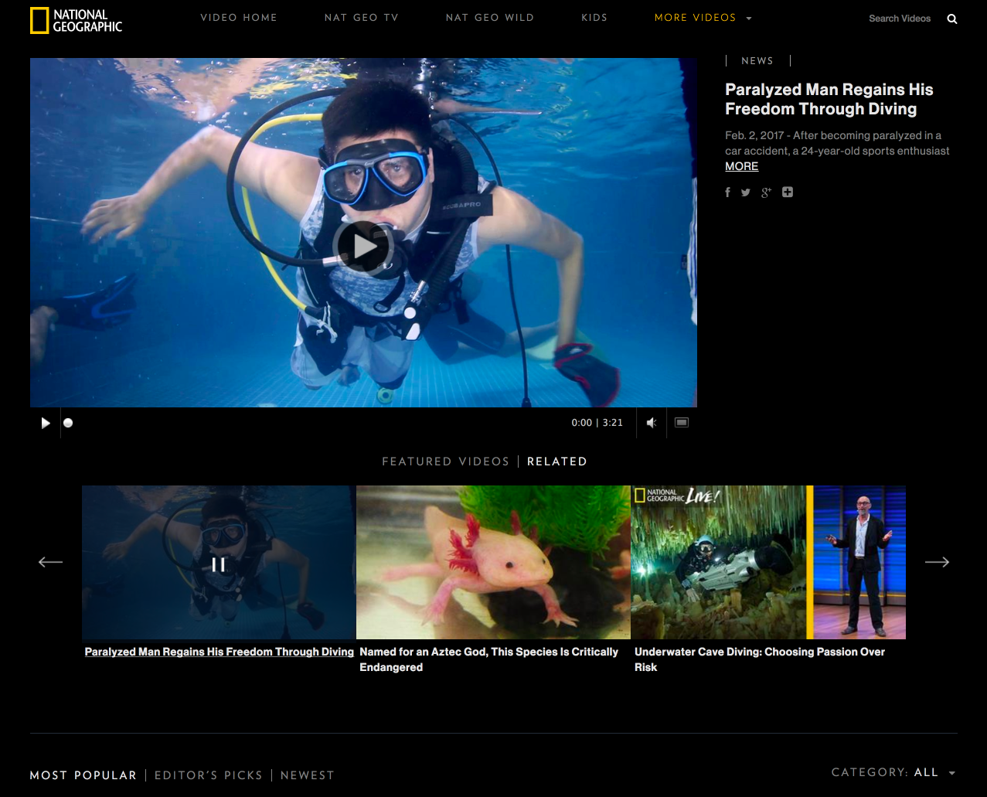Click the main headline Paralyzed Man Regains His Freedom
The width and height of the screenshot is (987, 797).
tap(829, 99)
